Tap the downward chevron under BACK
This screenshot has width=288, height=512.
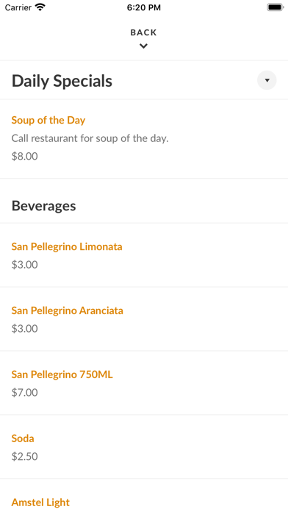[143, 46]
